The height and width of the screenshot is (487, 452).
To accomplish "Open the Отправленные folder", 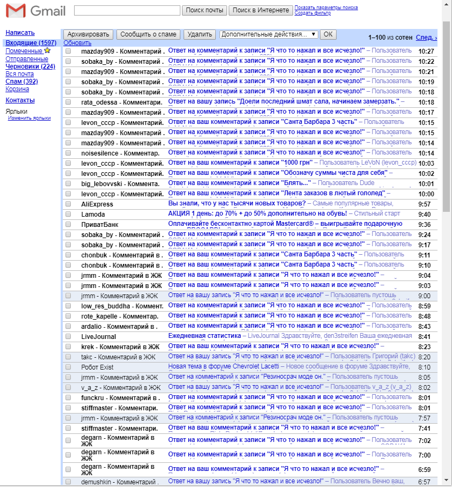I will point(27,59).
